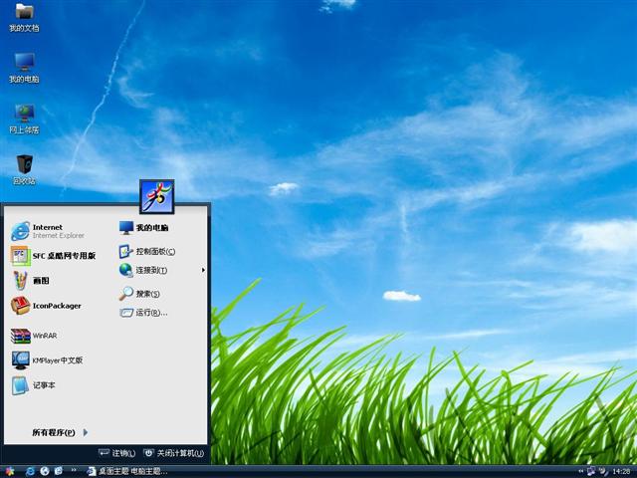Launch Internet Explorer from quick launch bar

click(31, 471)
